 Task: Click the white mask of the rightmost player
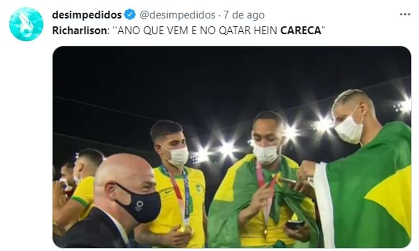coord(349,127)
